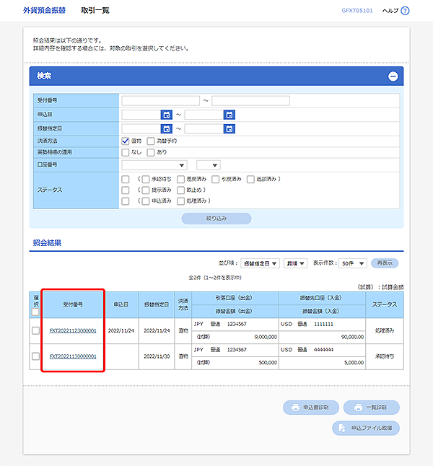Click the 申込日 end date input
Viewport: 433px width, 466px height.
coord(204,115)
